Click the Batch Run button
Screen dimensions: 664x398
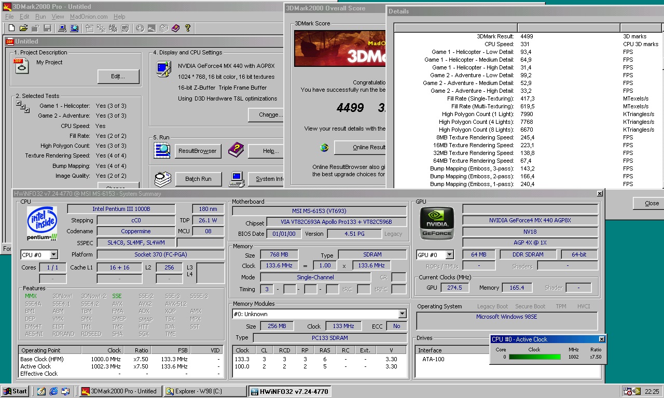(x=198, y=179)
